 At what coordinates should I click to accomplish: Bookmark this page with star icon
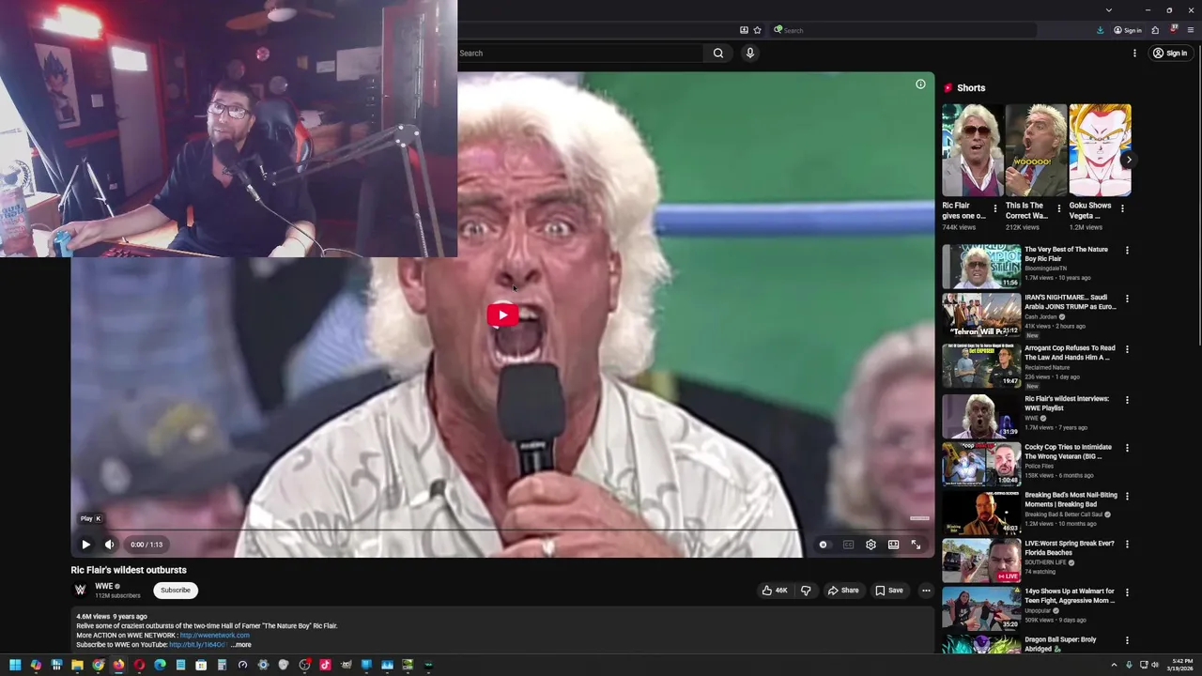[757, 30]
